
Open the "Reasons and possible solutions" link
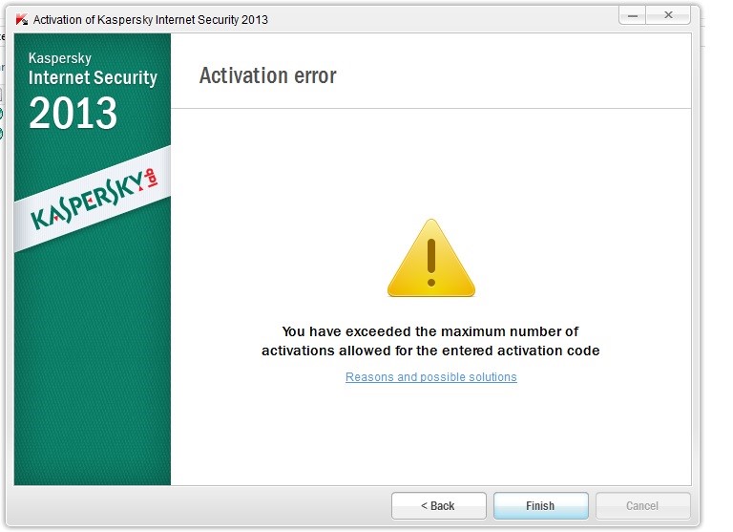point(431,376)
